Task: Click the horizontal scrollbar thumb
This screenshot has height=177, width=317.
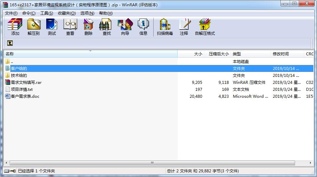Action: click(x=152, y=163)
